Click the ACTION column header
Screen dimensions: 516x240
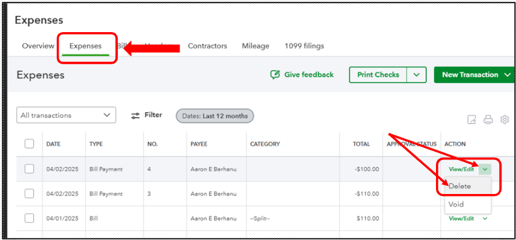click(455, 144)
